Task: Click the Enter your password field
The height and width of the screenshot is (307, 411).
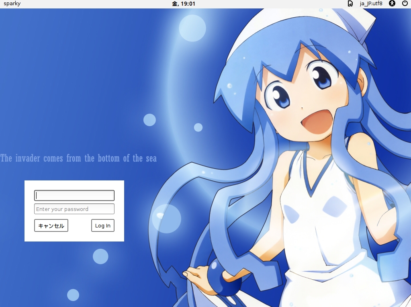Action: (x=74, y=209)
